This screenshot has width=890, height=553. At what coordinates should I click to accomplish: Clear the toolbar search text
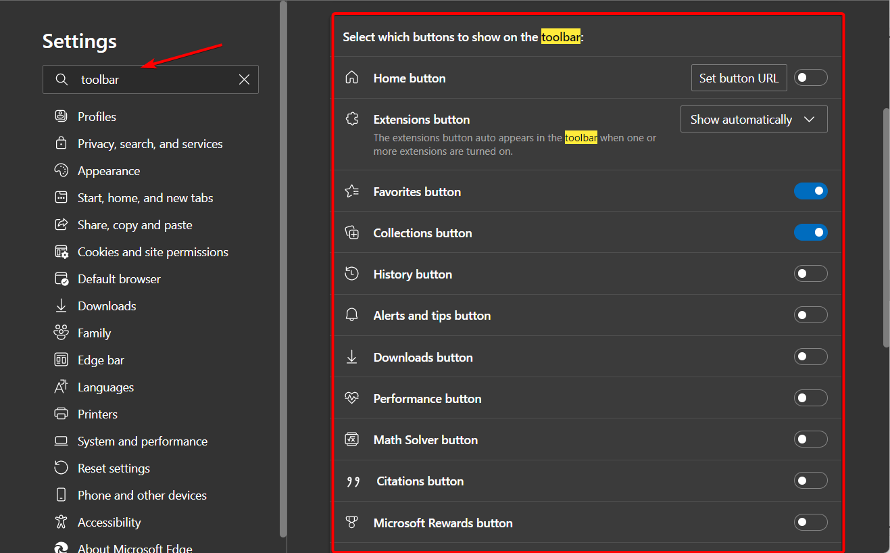point(245,80)
